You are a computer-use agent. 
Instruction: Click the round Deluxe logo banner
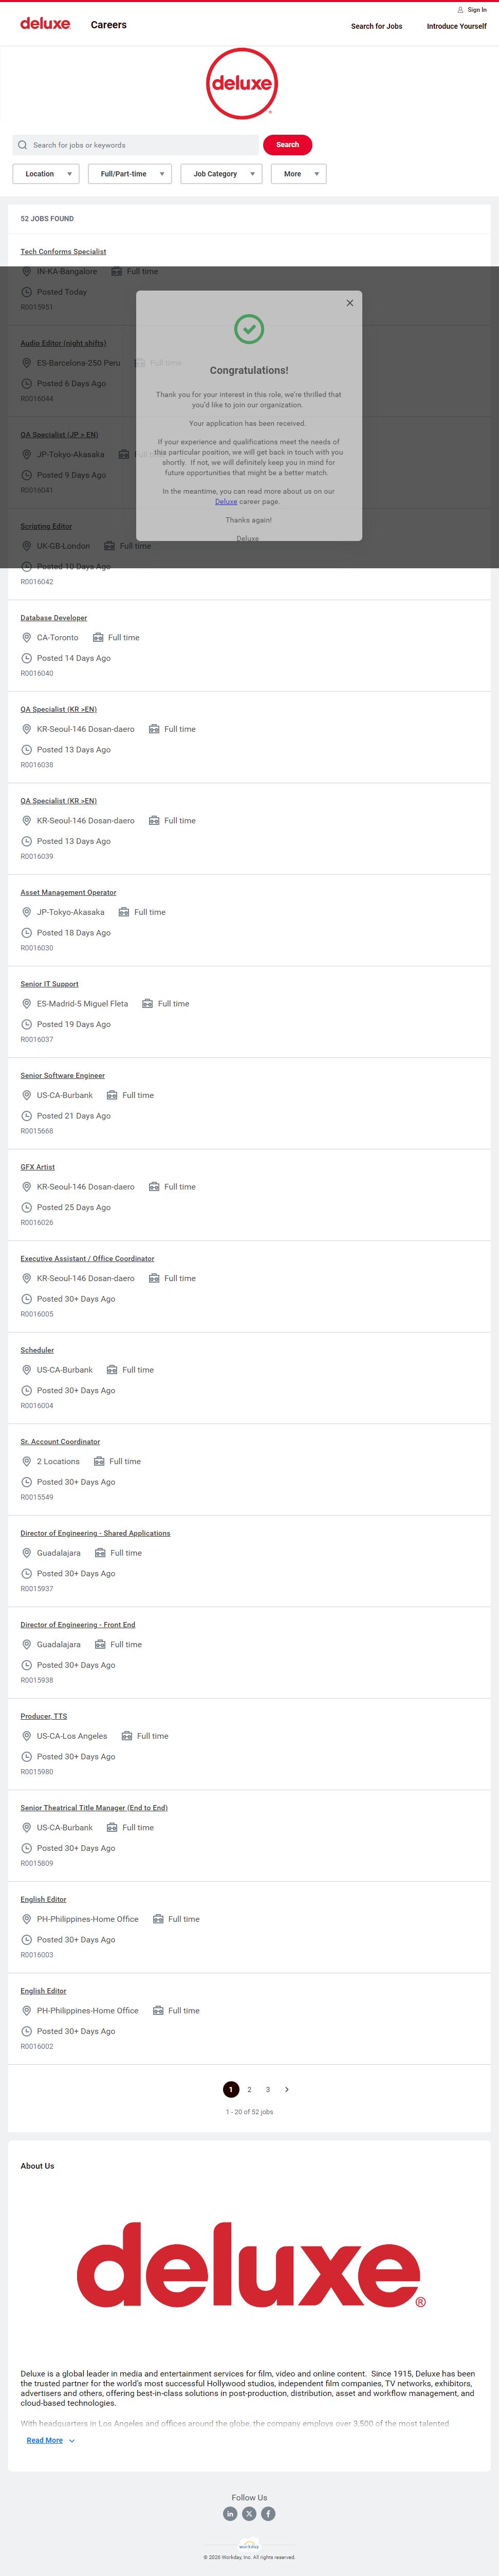click(x=242, y=84)
